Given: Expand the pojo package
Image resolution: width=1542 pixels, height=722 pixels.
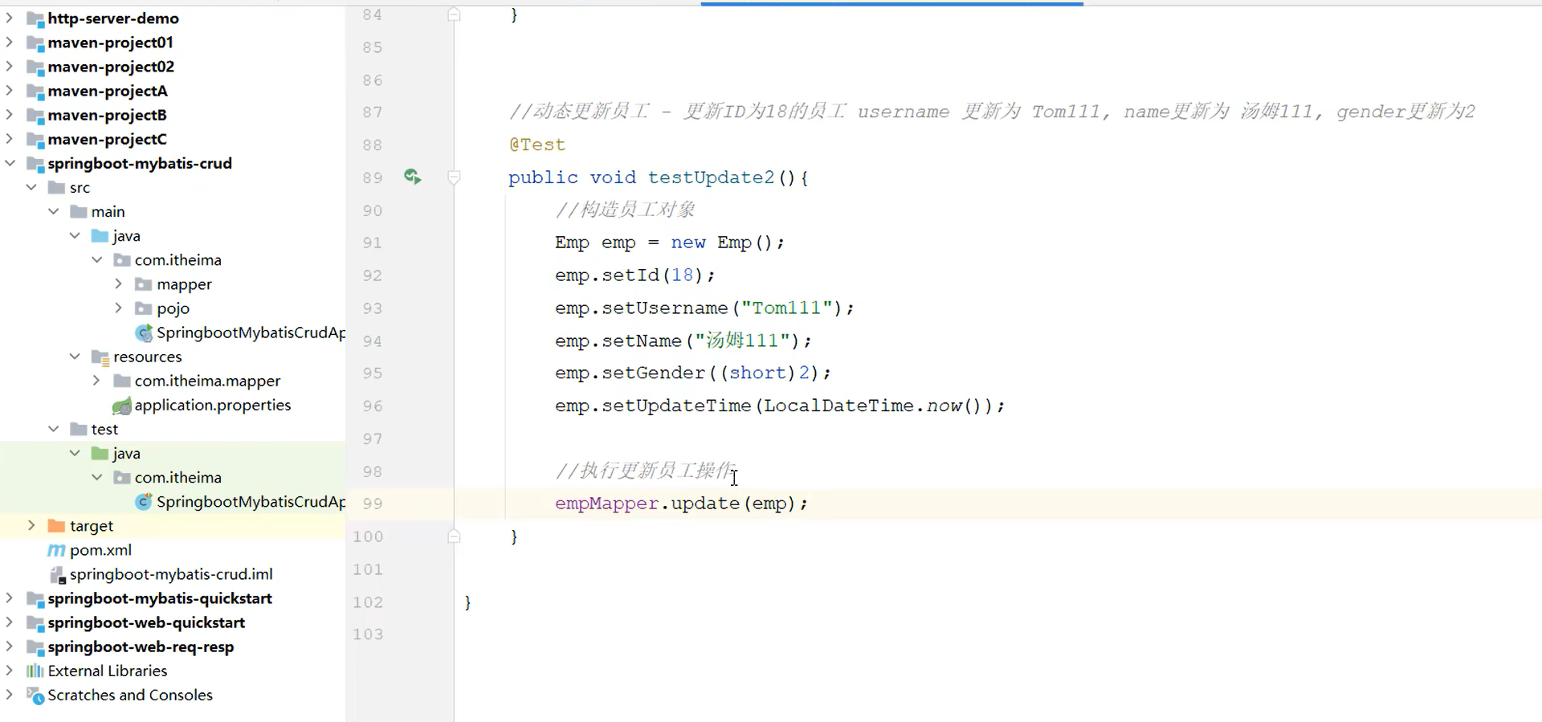Looking at the screenshot, I should coord(118,308).
